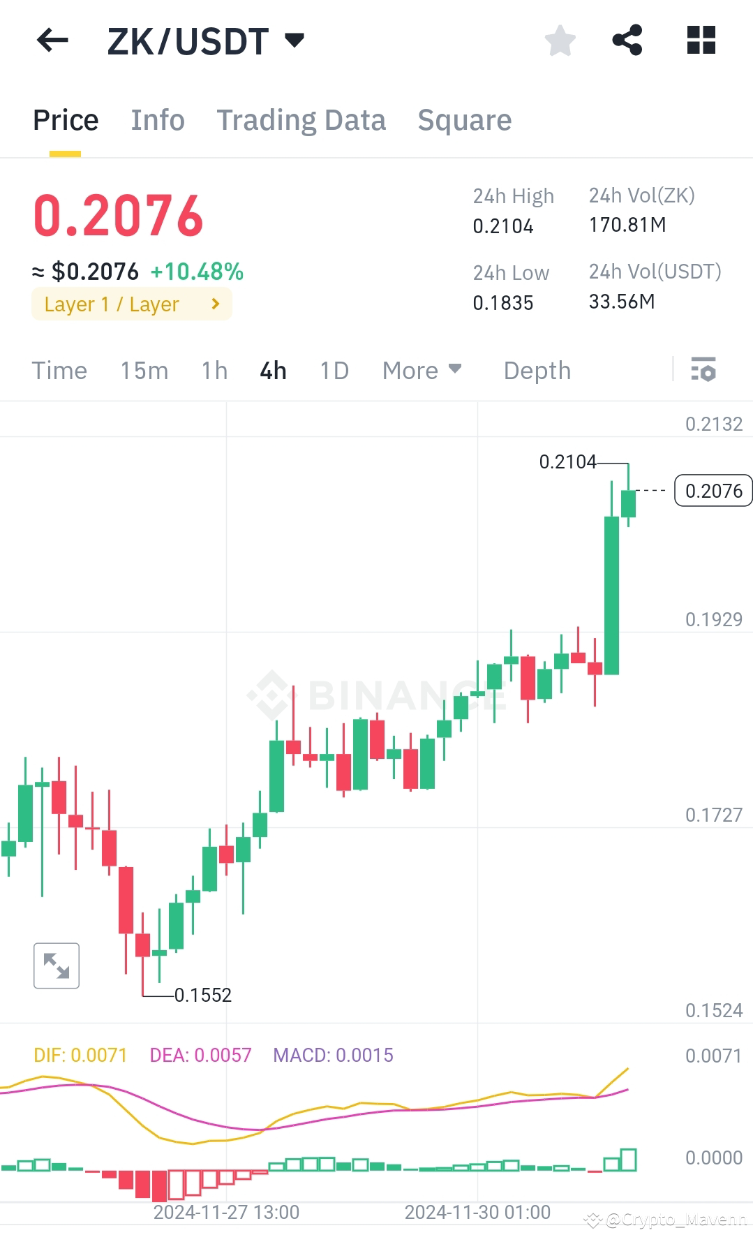Switch to the Info tab
Viewport: 753px width, 1235px height.
[157, 119]
